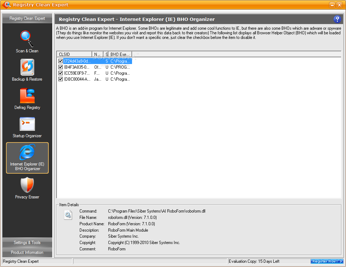Close the Registry Clean Expert window
This screenshot has height=267, width=346.
339,5
